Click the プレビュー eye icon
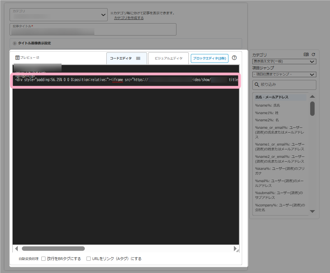Screen dimensions: 330x273 point(17,58)
